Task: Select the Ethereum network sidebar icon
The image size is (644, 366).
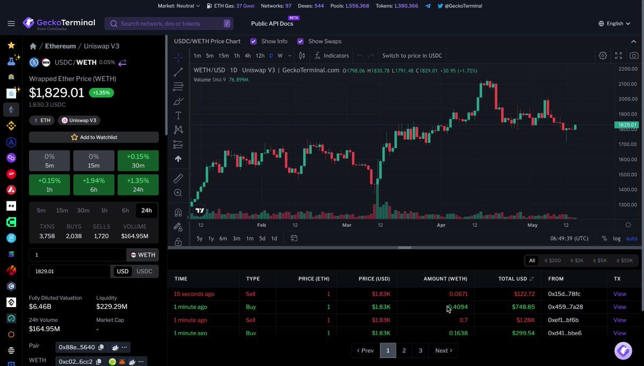Action: tap(11, 110)
